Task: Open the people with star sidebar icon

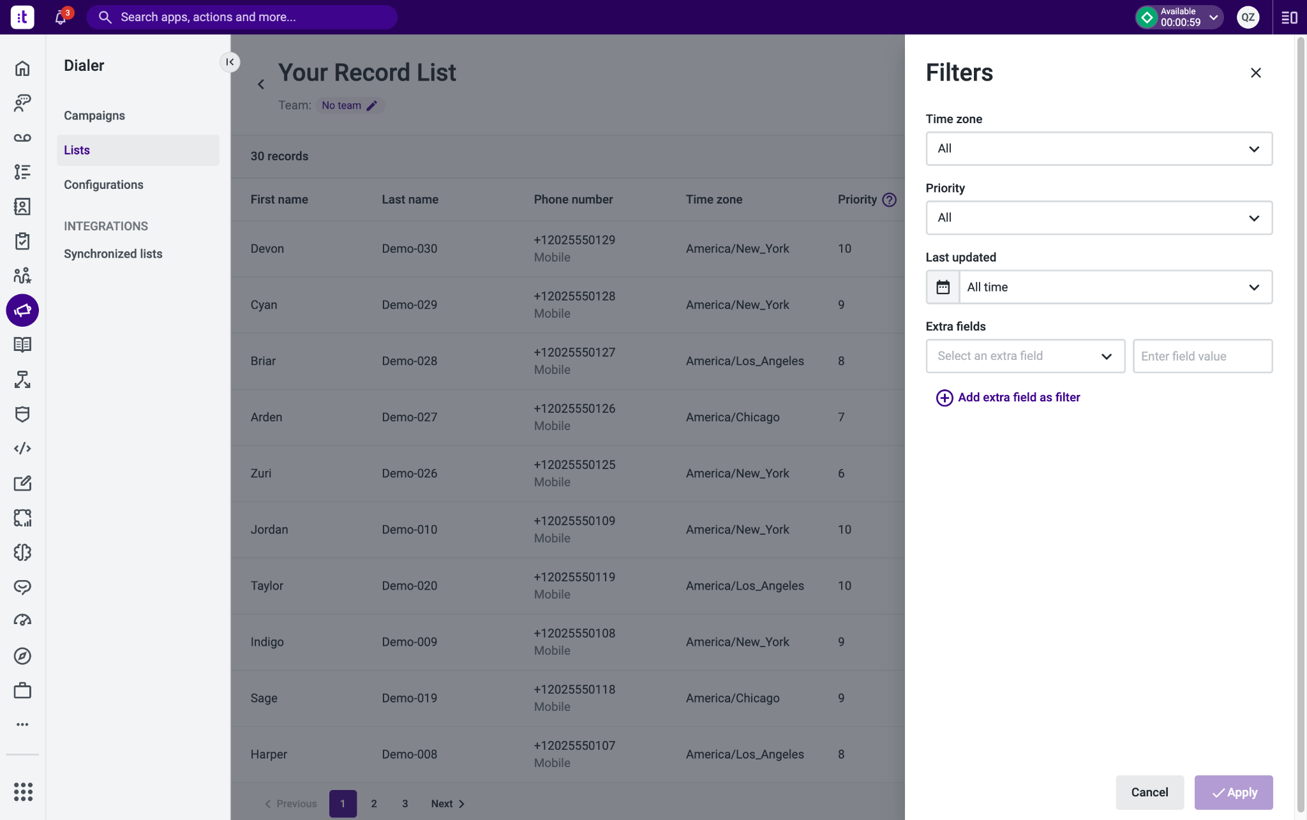Action: [x=22, y=276]
